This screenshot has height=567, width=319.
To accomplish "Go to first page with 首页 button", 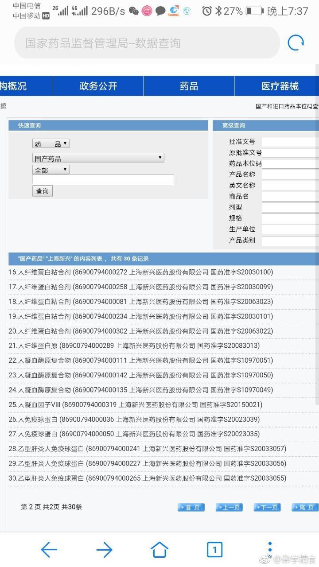I will [191, 508].
